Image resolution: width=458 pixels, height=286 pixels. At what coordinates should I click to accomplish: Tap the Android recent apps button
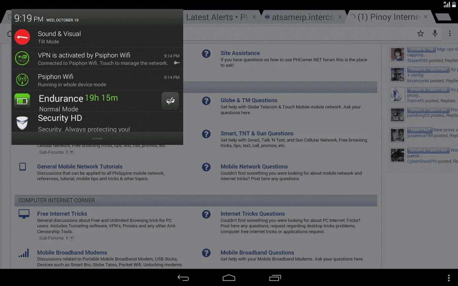pos(275,278)
